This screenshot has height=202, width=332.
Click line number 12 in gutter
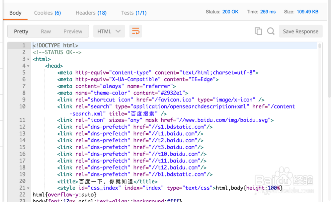point(23,127)
